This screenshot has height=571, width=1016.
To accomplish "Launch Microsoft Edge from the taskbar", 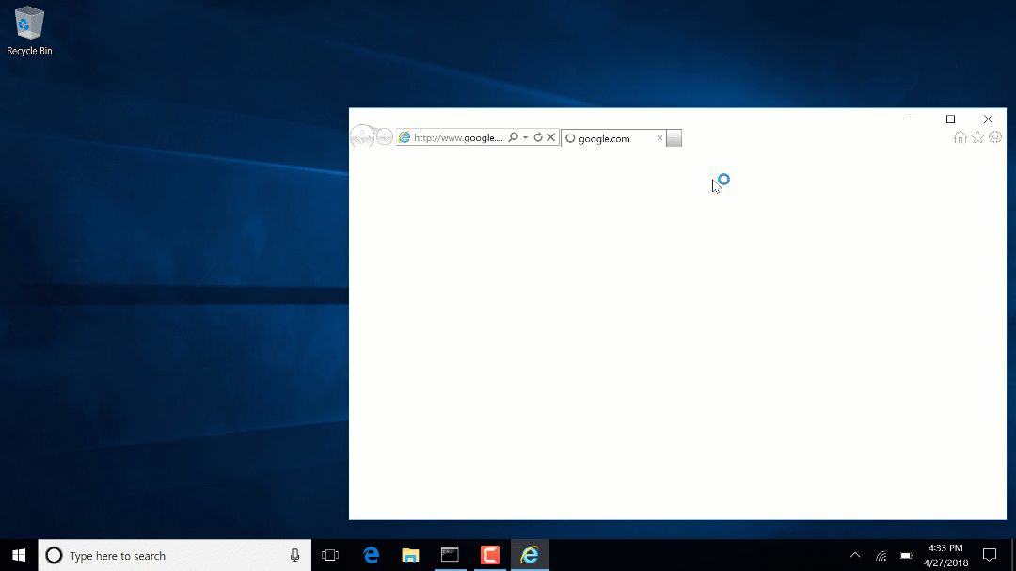I will click(x=372, y=555).
